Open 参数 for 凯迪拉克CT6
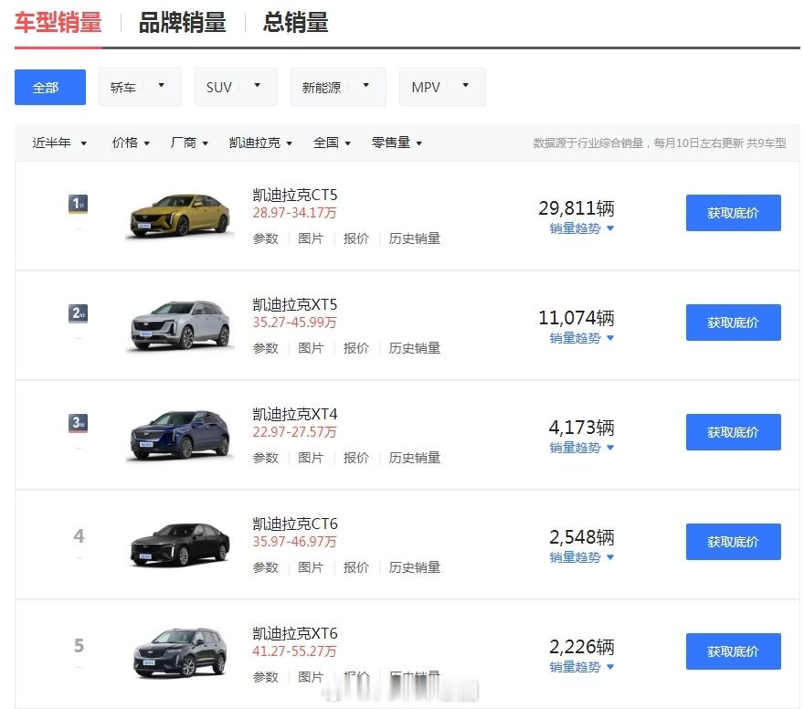This screenshot has width=804, height=709. click(x=266, y=567)
